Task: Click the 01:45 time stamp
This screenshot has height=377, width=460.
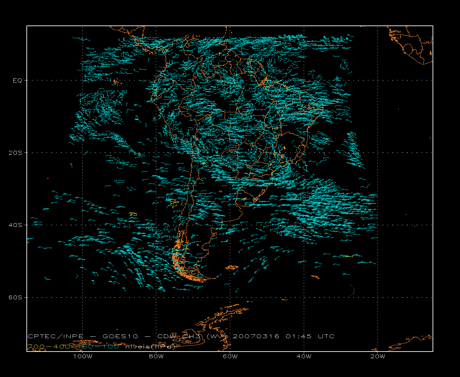Action: point(299,336)
